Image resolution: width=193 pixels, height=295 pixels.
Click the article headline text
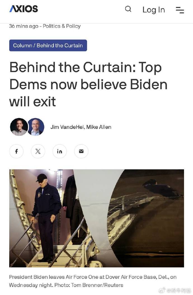point(88,84)
